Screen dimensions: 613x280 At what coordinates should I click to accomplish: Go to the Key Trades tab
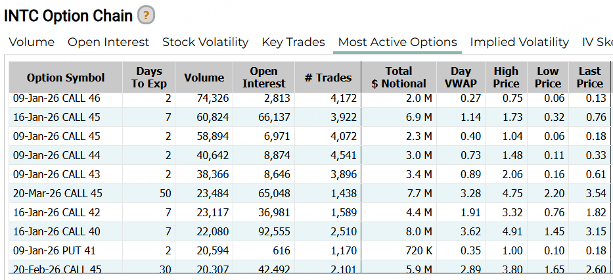click(x=293, y=42)
